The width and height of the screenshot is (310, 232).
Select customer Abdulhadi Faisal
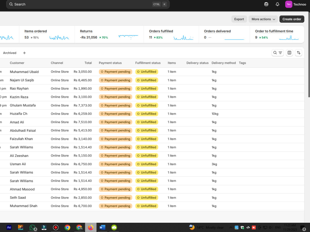(x=23, y=131)
